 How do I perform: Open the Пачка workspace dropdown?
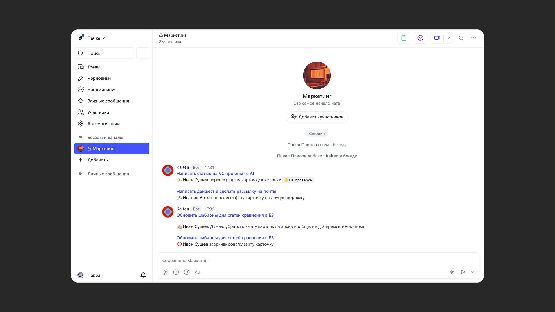point(96,38)
